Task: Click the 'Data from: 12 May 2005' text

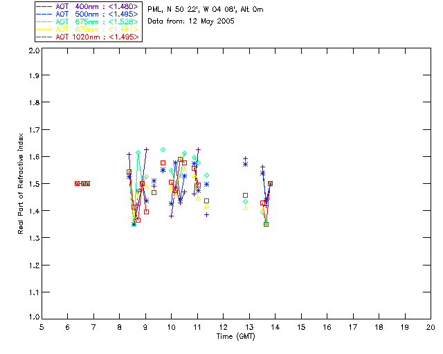Action: click(191, 21)
